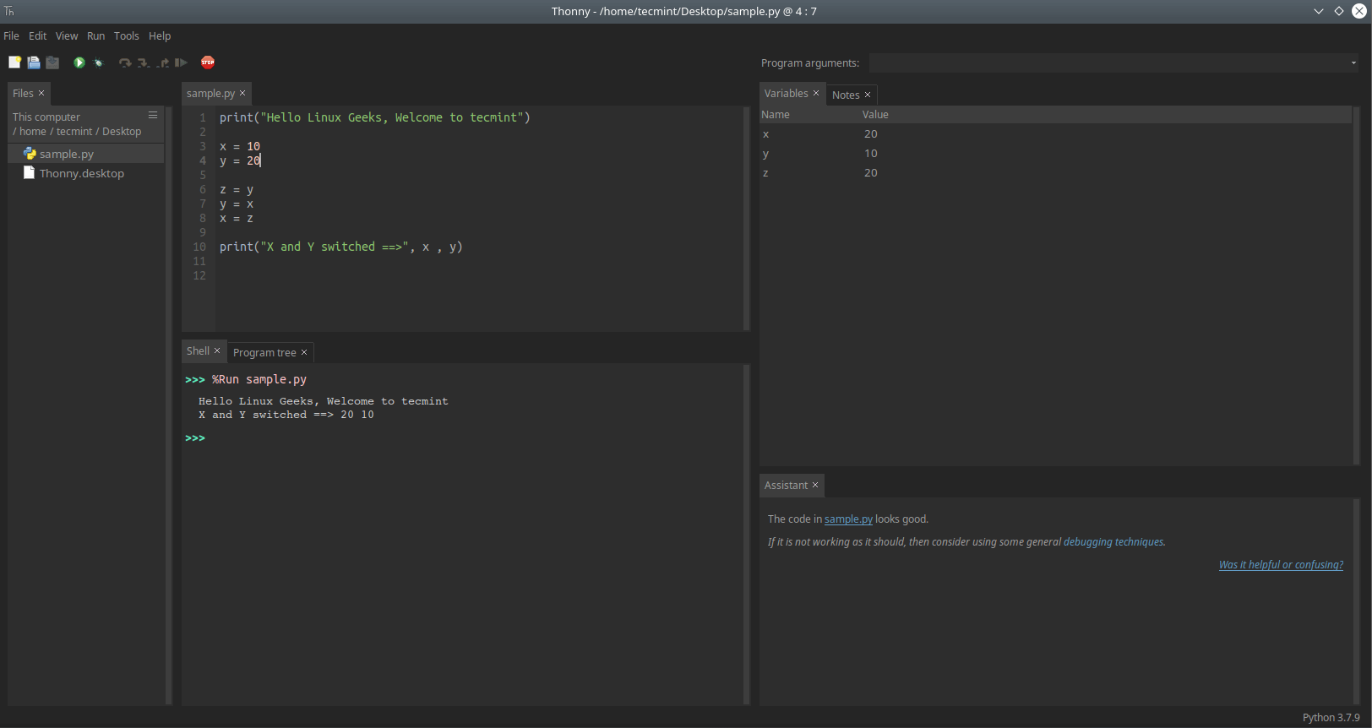Image resolution: width=1372 pixels, height=728 pixels.
Task: Switch to the Notes tab
Action: [845, 95]
